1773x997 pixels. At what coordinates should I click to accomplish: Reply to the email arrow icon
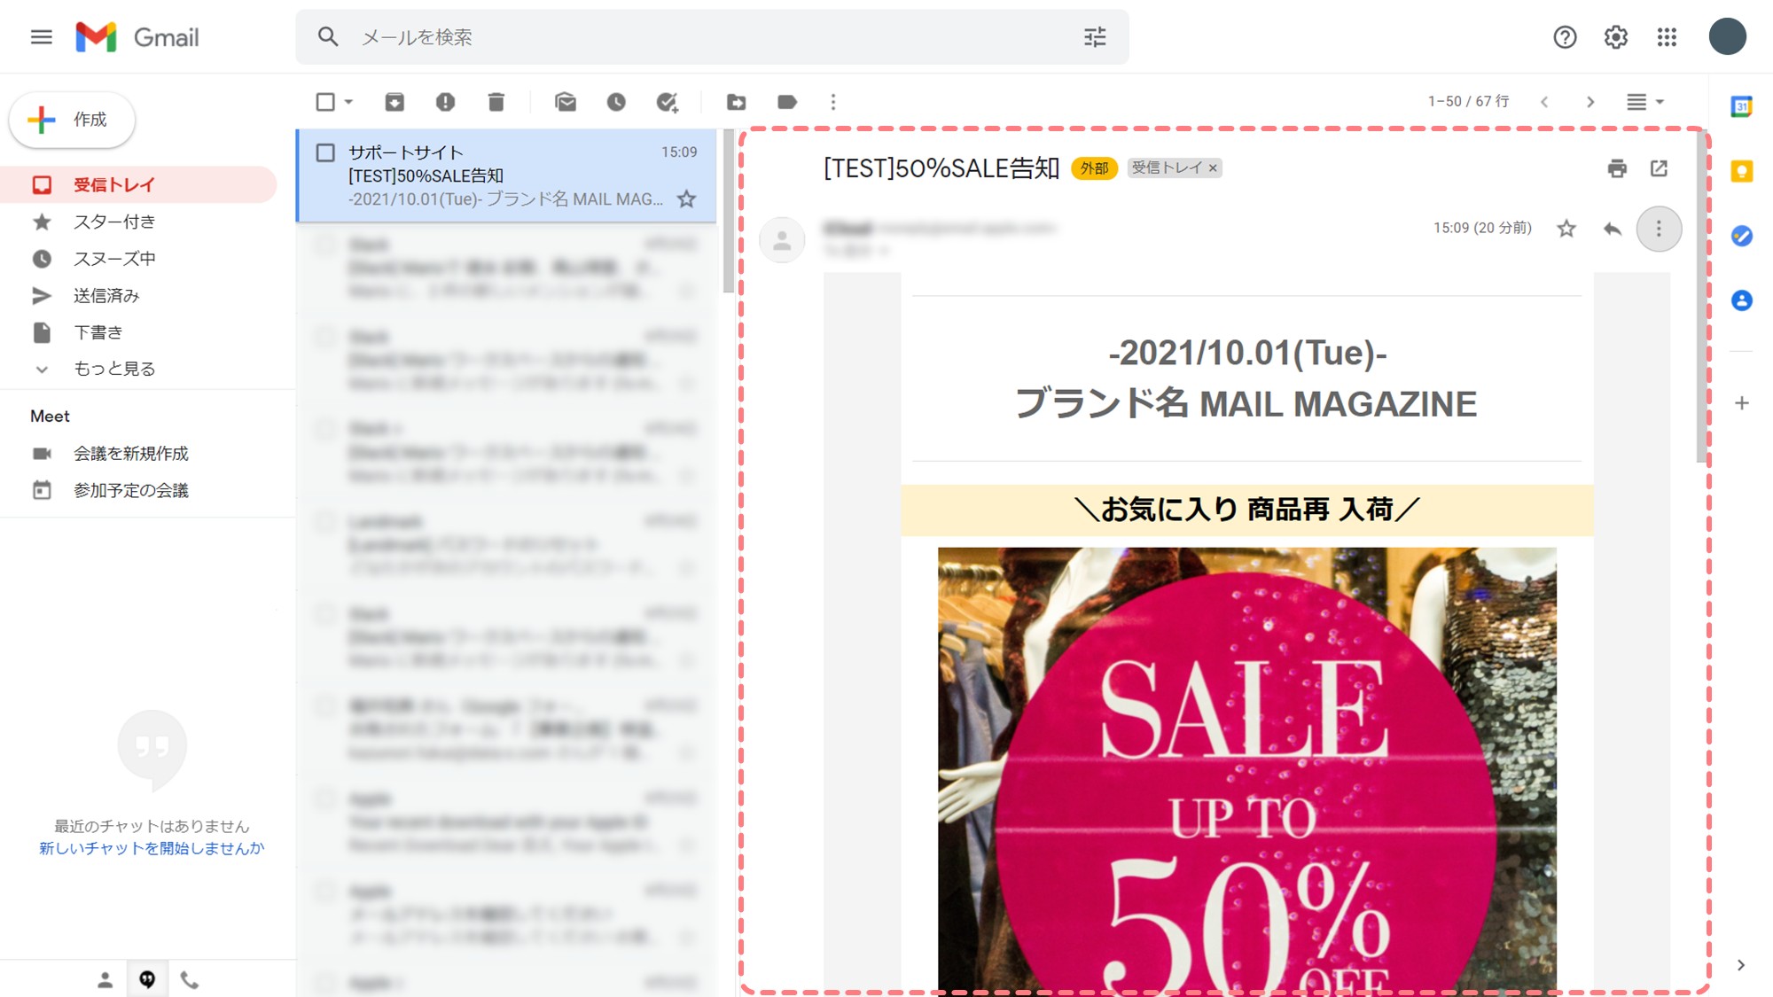coord(1613,229)
